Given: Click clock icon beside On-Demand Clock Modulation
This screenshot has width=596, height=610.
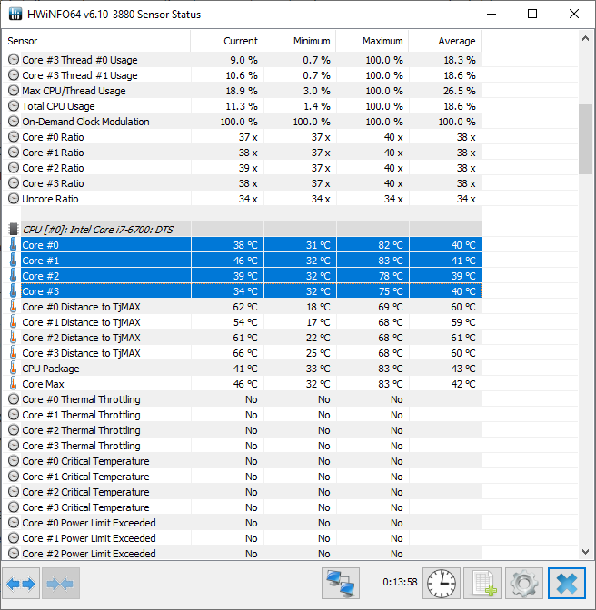Looking at the screenshot, I should [14, 122].
